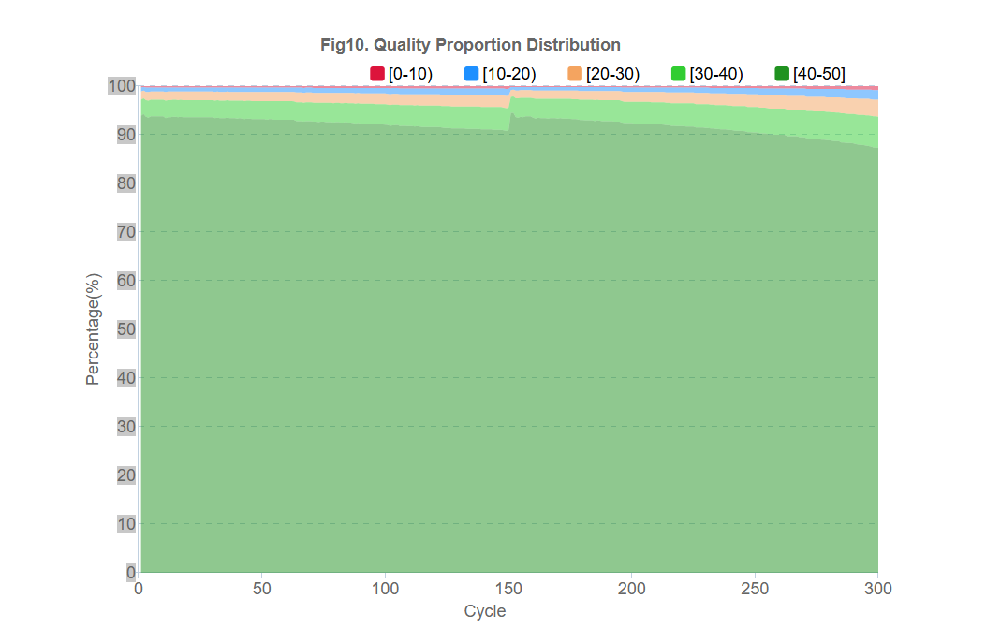Click the 150 tick label on the Cycle axis
The height and width of the screenshot is (643, 986).
(x=508, y=589)
